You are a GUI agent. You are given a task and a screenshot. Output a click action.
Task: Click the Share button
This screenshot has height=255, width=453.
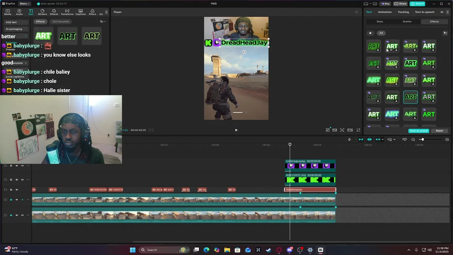(x=401, y=4)
